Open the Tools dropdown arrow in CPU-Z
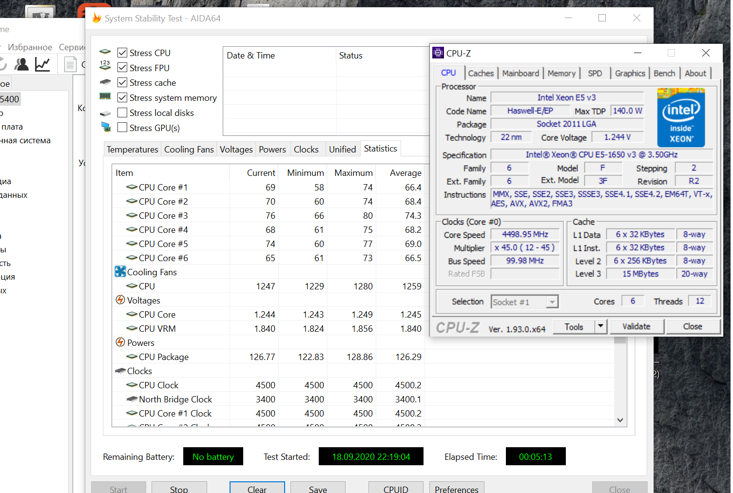733x493 pixels. tap(601, 326)
